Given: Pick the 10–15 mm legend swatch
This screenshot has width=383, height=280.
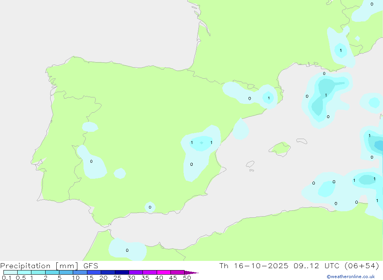Looking at the screenshot, I should [80, 272].
